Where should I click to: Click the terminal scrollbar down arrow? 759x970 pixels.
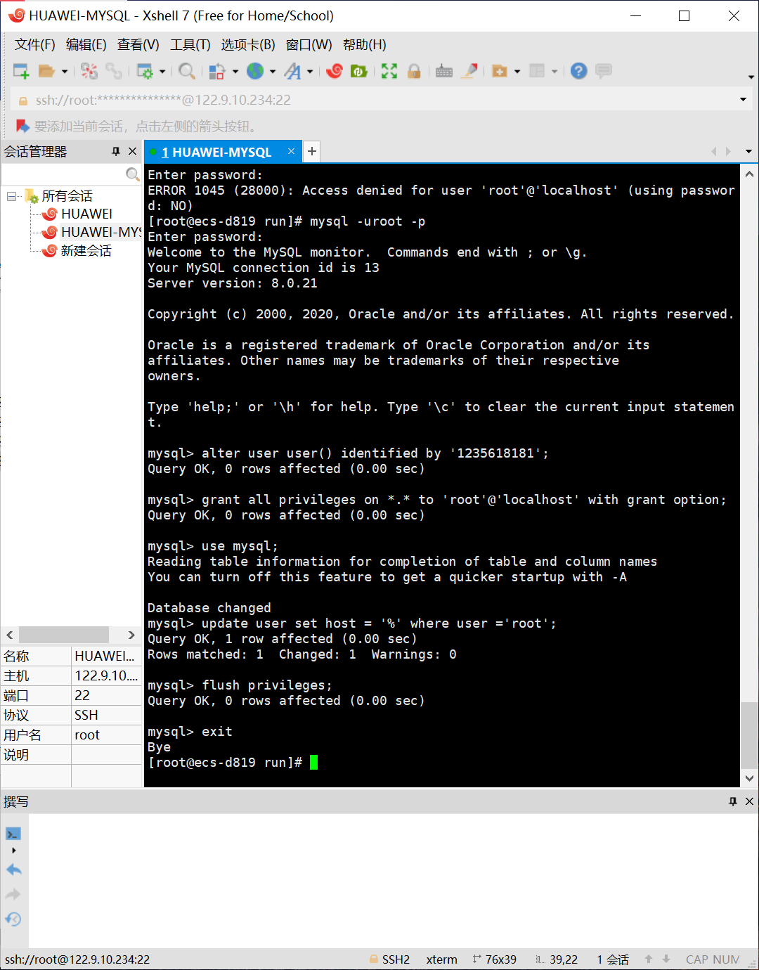[749, 778]
